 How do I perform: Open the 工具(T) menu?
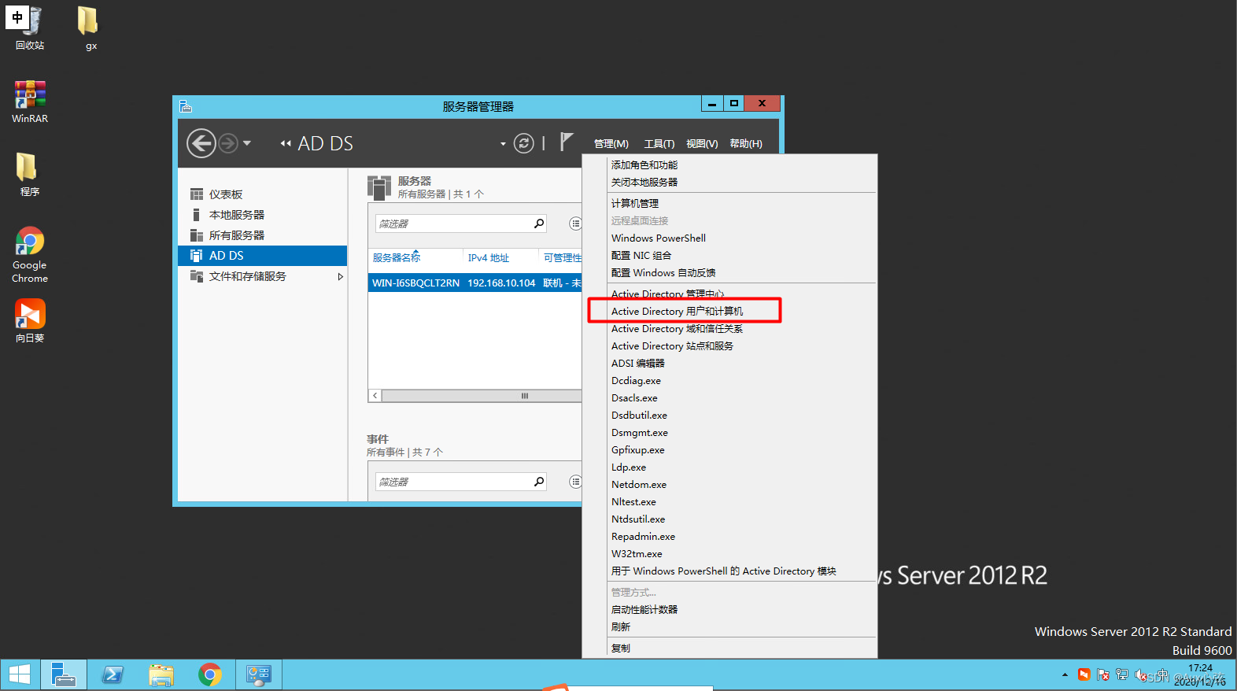coord(659,144)
